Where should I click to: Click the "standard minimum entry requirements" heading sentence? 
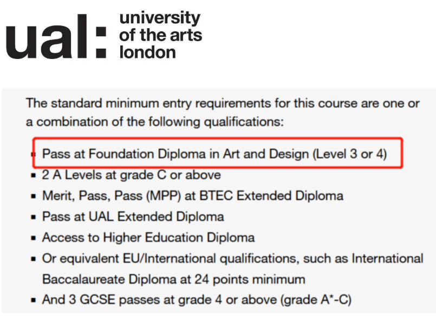222,103
